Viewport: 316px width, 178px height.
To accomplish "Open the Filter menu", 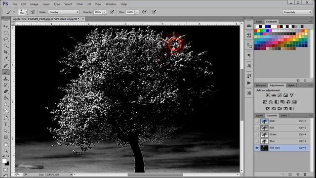I will (x=79, y=4).
